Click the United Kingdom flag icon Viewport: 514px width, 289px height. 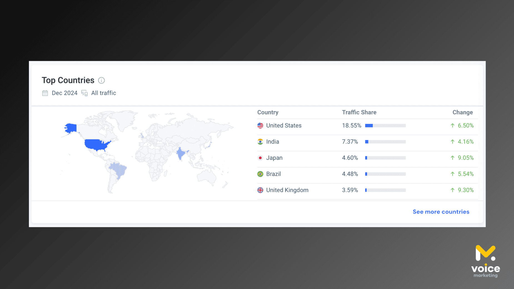(260, 190)
